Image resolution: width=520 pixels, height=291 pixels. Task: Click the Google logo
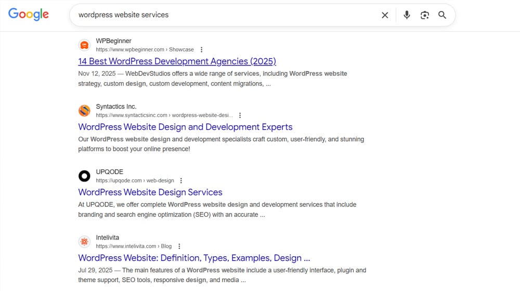(x=29, y=14)
